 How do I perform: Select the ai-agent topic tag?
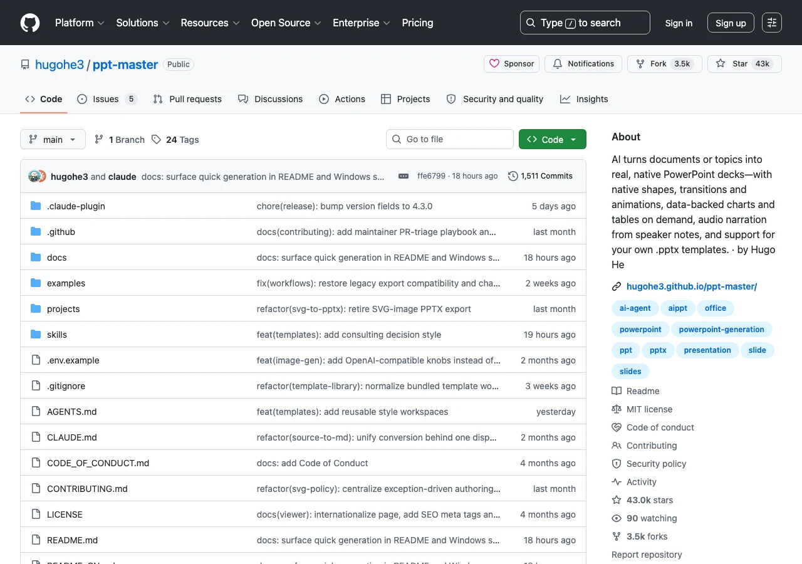point(635,308)
